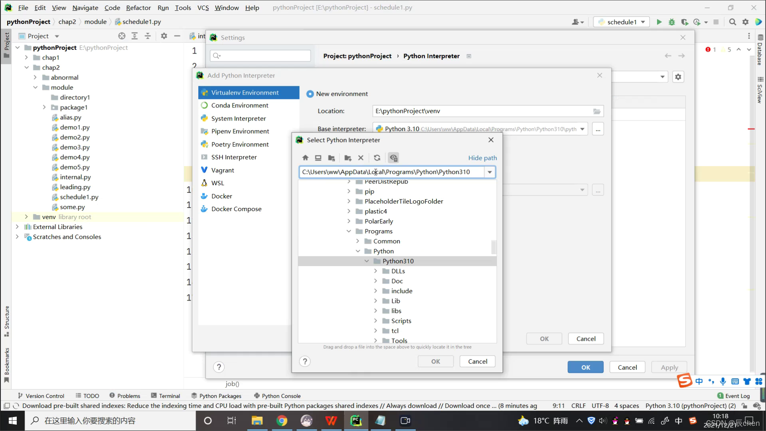The width and height of the screenshot is (766, 431).
Task: Expand the Scripts folder
Action: pos(375,321)
